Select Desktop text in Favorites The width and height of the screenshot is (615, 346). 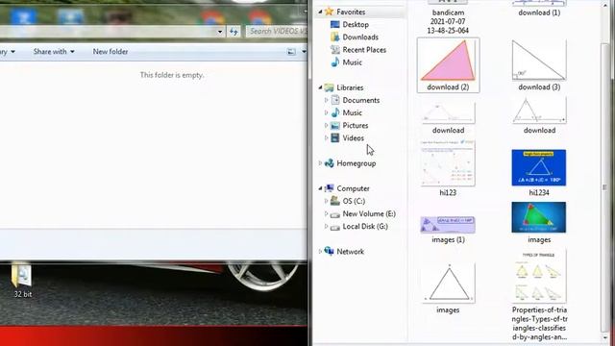tap(356, 24)
